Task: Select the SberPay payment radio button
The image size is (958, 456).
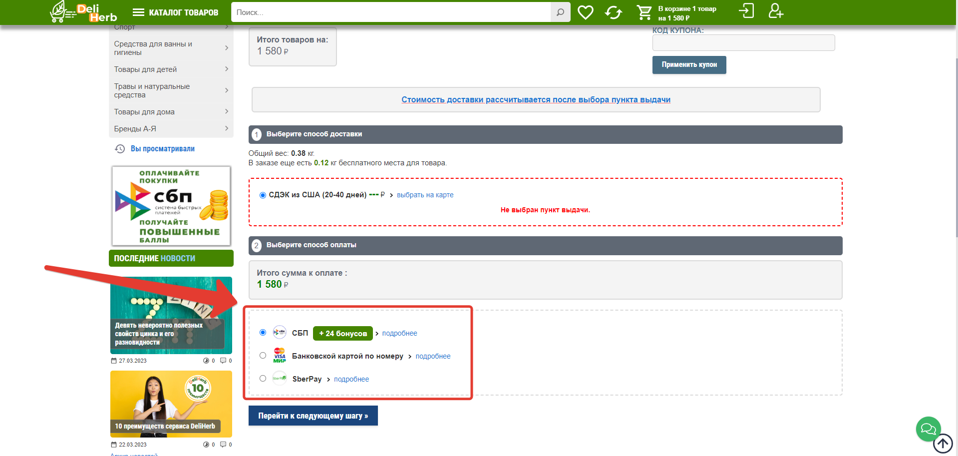Action: coord(263,379)
